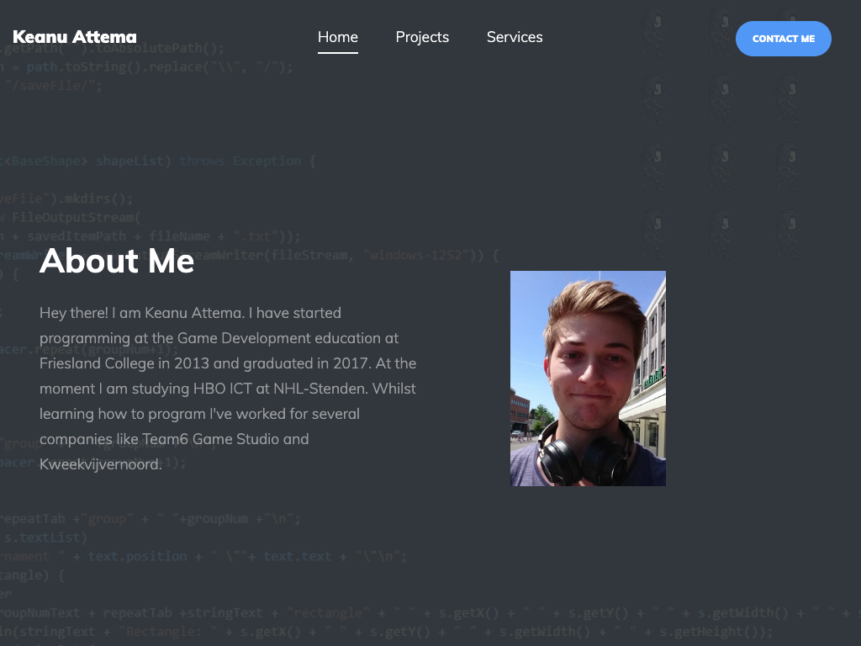This screenshot has width=861, height=646.
Task: Go to the Projects page
Action: click(x=422, y=37)
